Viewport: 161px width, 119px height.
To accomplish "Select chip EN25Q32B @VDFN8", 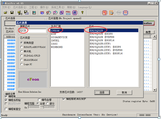I will [114, 37].
